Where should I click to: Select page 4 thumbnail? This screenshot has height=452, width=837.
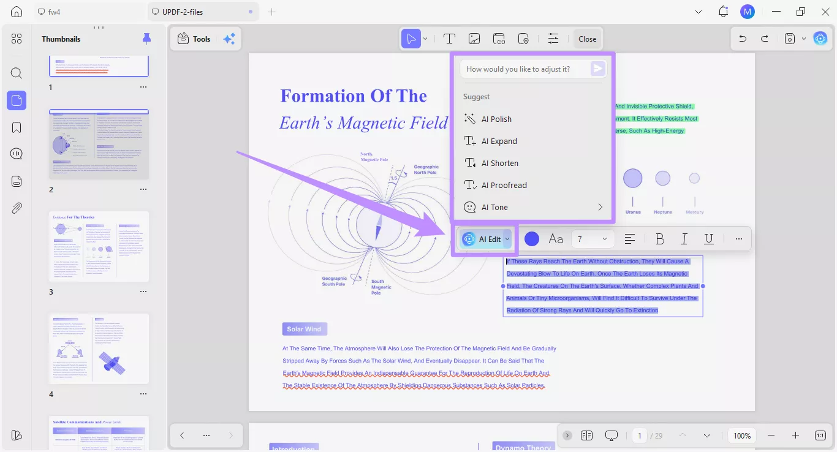point(99,348)
